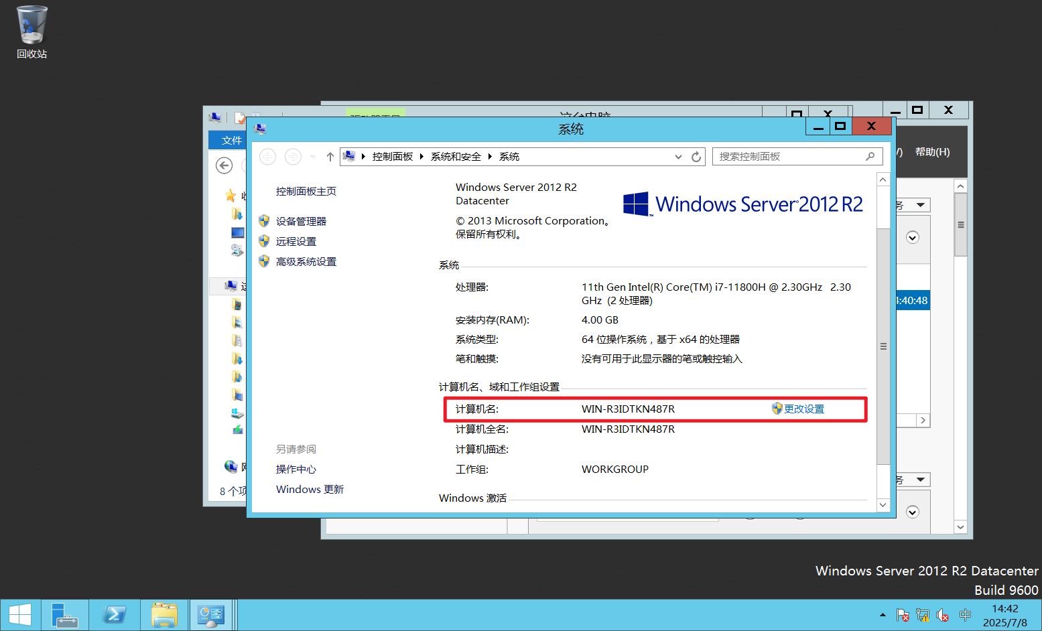Show hidden tray icons arrow
The image size is (1042, 631).
[883, 614]
